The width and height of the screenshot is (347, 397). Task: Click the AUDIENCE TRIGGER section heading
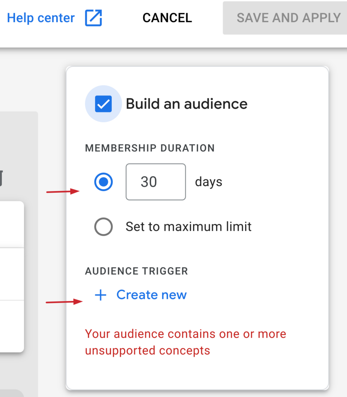(136, 271)
